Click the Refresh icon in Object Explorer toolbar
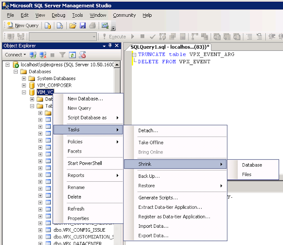The image size is (283, 245). click(72, 55)
